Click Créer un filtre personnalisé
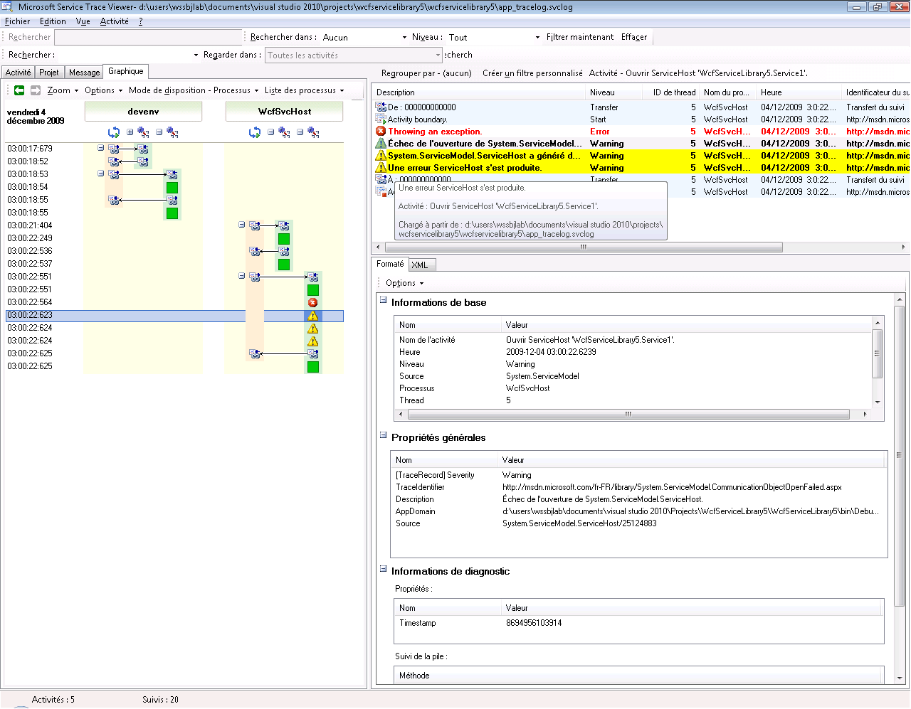911x709 pixels. (x=532, y=73)
